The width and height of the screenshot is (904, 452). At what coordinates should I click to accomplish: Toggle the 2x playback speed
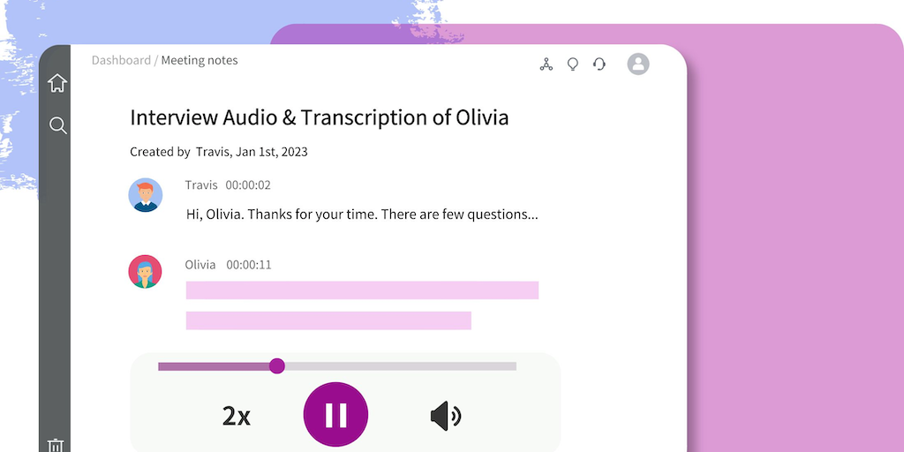click(x=236, y=416)
